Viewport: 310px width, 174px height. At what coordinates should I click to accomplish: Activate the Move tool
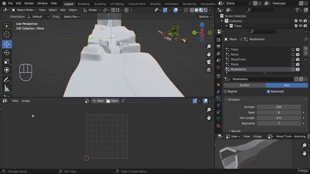pyautogui.click(x=7, y=44)
